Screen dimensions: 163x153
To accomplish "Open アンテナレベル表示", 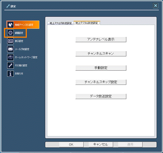I will [x=101, y=40].
